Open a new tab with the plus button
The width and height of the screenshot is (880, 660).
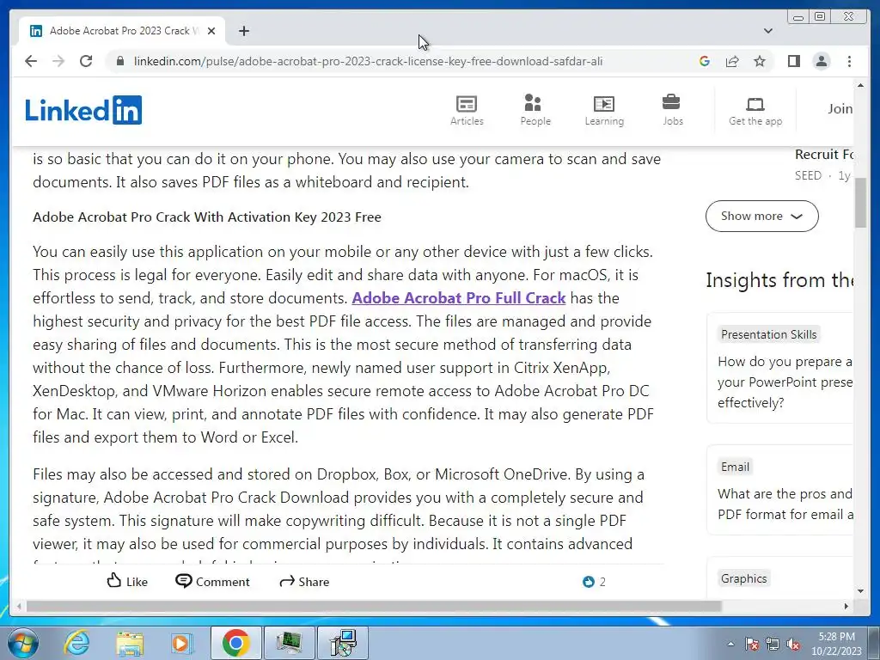[x=243, y=31]
